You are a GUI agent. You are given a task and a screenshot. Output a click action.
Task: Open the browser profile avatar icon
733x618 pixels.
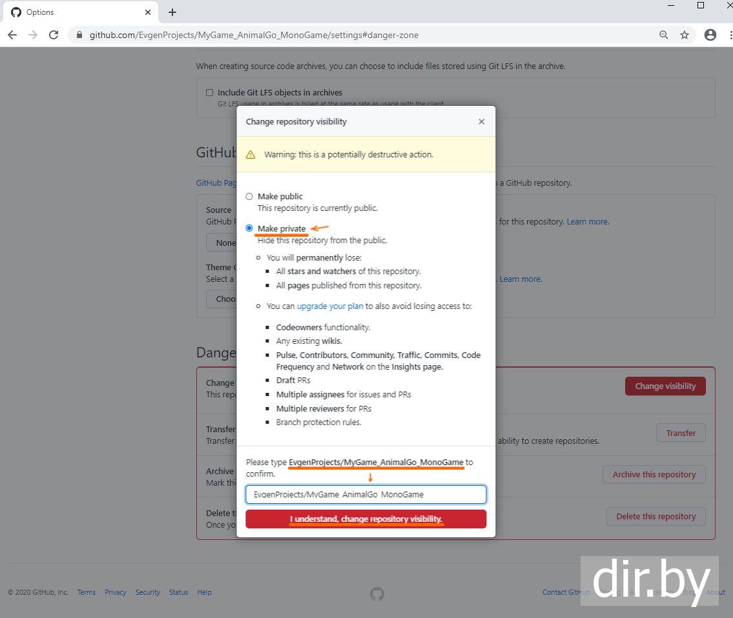710,35
